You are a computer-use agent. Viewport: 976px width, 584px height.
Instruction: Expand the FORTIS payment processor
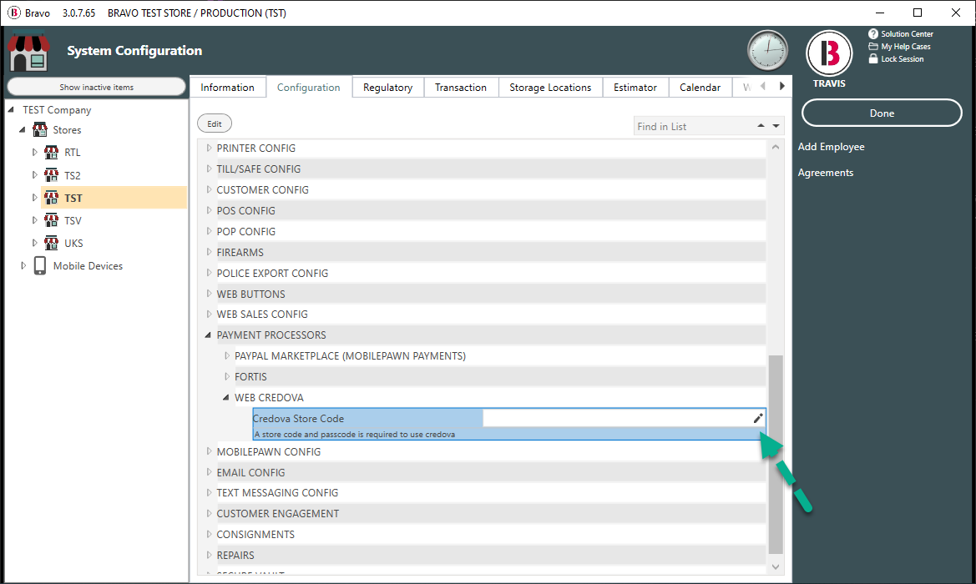pyautogui.click(x=227, y=377)
